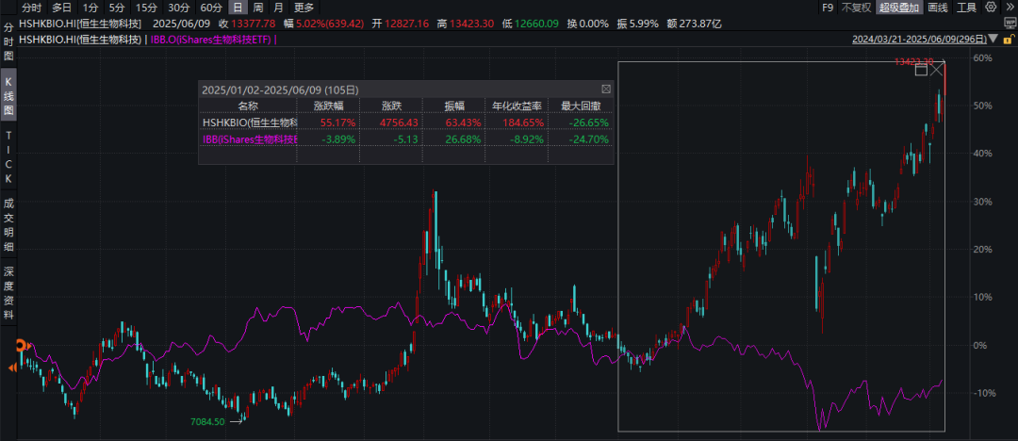Click the WP monitor icon
This screenshot has height=441, width=1018.
[1009, 24]
